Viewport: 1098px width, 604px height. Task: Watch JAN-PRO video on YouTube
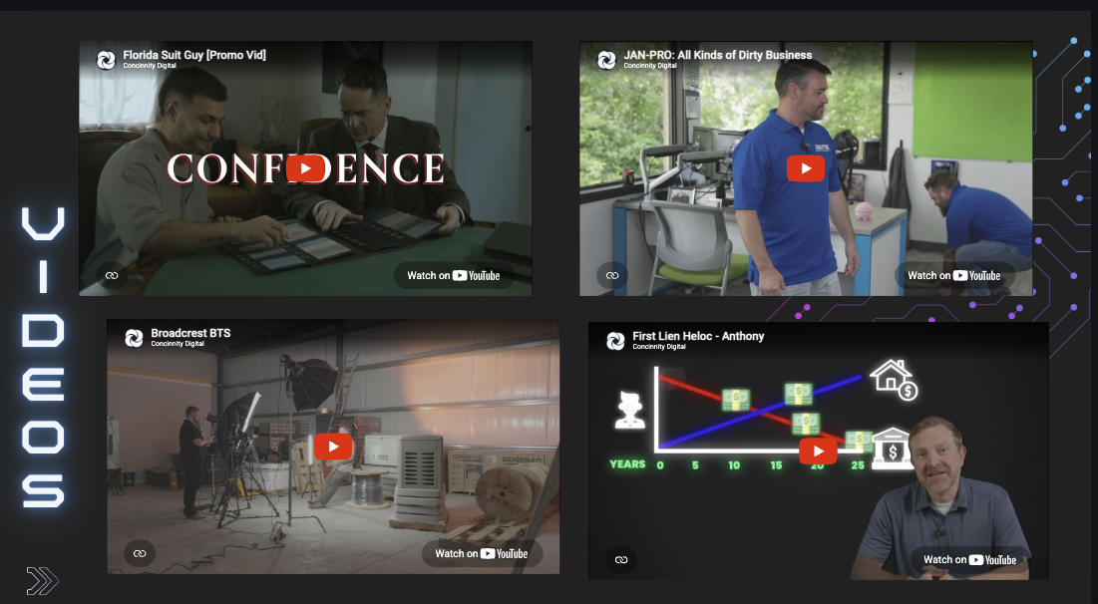[953, 276]
